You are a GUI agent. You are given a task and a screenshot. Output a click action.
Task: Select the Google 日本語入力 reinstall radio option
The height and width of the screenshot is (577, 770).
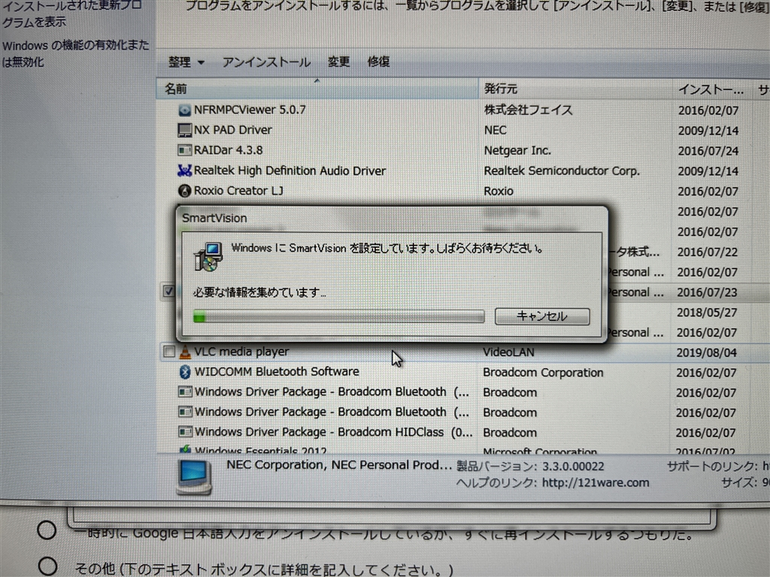point(47,530)
